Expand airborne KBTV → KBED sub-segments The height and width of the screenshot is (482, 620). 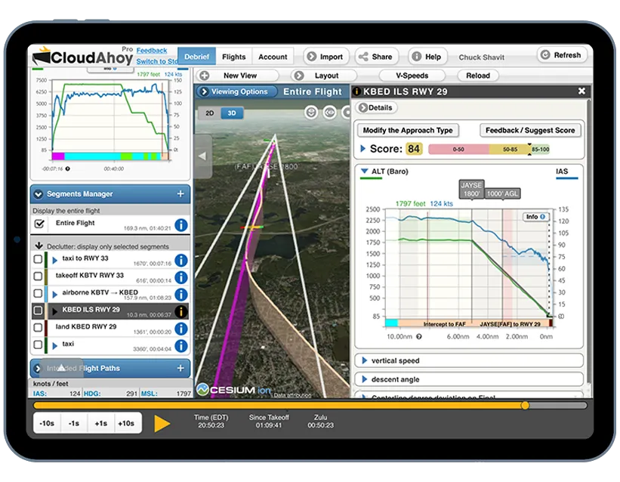point(55,295)
